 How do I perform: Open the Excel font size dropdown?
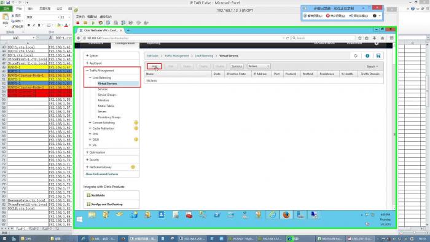pos(69,17)
